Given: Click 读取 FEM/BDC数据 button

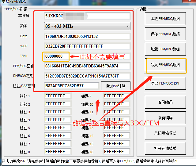Looking at the screenshot, I should [x=165, y=19].
